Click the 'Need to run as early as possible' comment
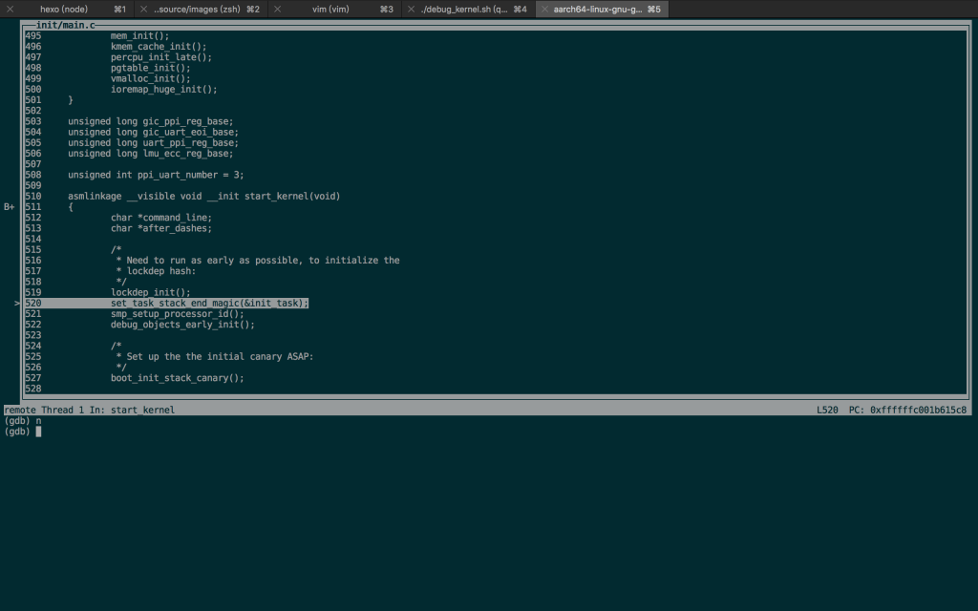Image resolution: width=978 pixels, height=611 pixels. (258, 261)
